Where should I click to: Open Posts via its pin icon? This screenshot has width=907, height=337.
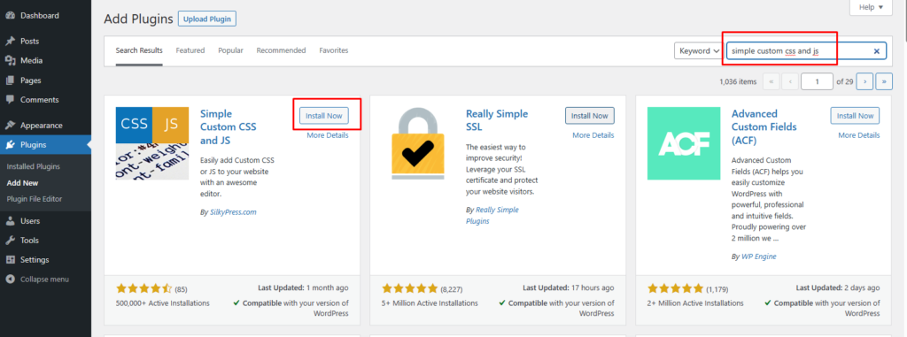tap(10, 41)
